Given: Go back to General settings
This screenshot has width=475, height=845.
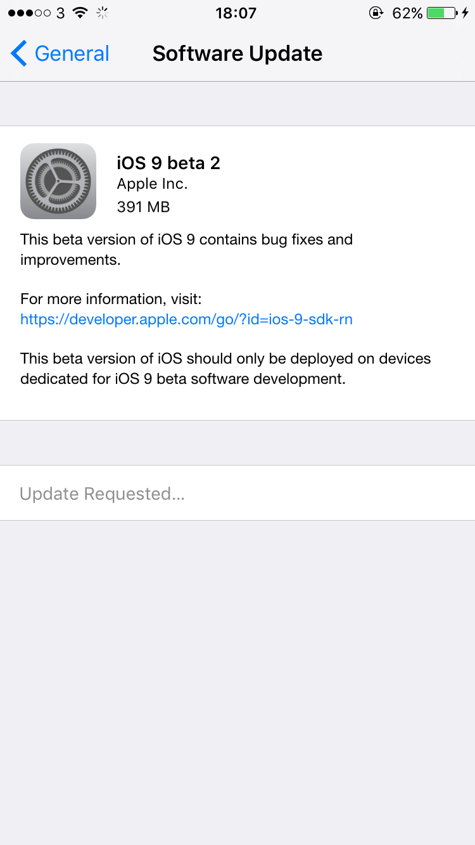Looking at the screenshot, I should 60,53.
